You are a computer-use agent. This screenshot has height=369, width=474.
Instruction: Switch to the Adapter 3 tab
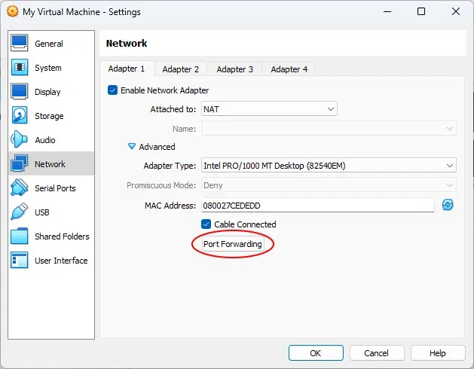point(234,69)
